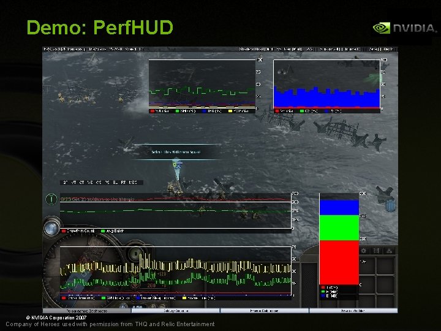Click the red segment of the memory bar
The image size is (441, 331).
[339, 262]
